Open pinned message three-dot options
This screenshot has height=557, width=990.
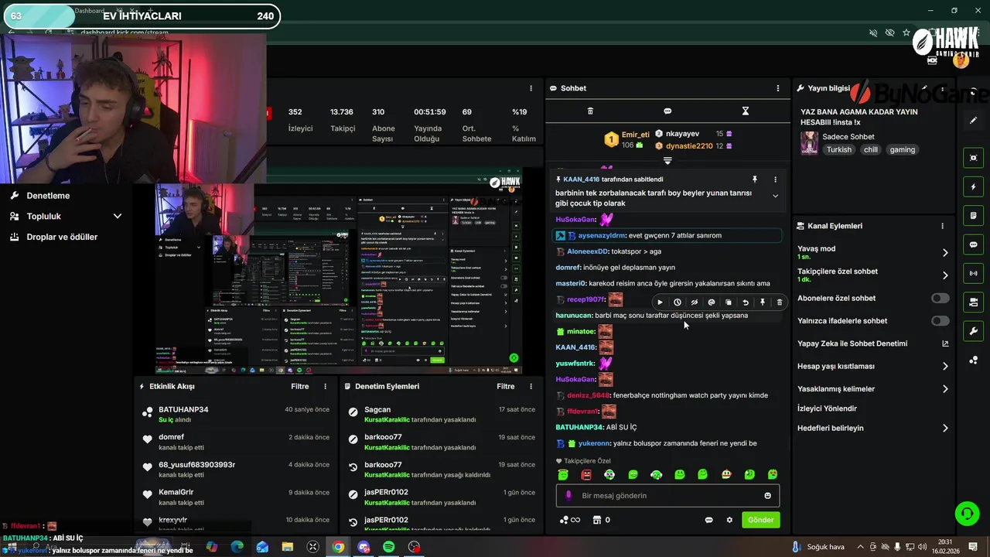point(775,179)
